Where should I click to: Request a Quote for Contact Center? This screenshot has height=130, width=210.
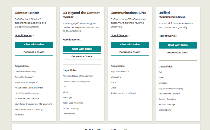click(x=34, y=52)
